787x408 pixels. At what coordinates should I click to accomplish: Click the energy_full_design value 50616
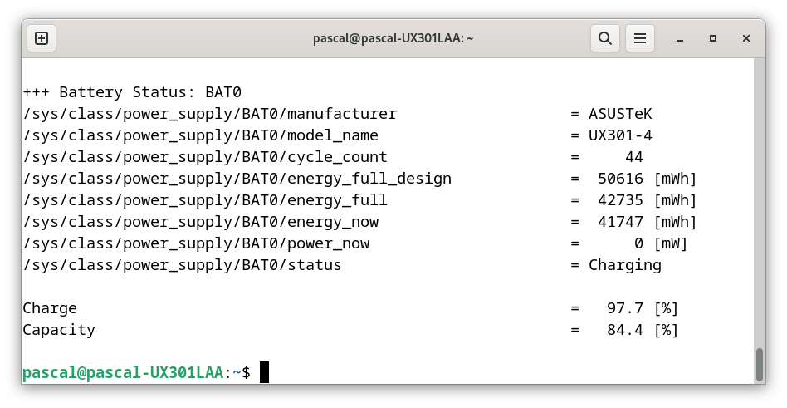pyautogui.click(x=620, y=179)
